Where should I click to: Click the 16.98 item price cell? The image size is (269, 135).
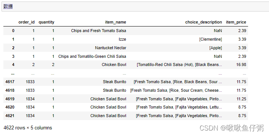(x=241, y=65)
